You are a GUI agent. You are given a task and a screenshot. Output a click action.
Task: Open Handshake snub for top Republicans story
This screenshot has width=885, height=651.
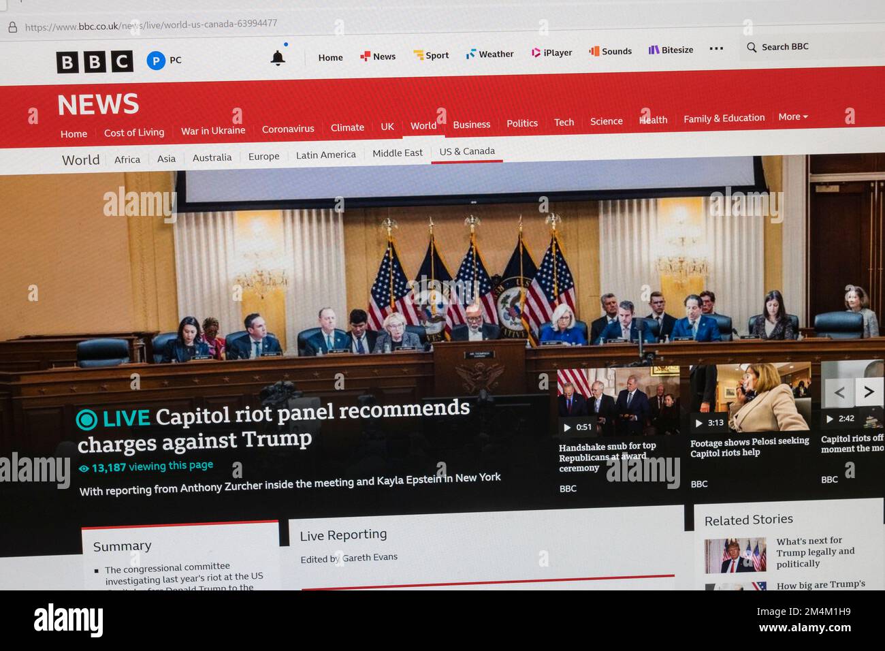click(607, 457)
